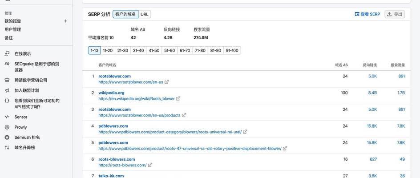Screen dimensions: 420x178
Task: Open 我的报告 in sidebar
Action: pos(13,21)
